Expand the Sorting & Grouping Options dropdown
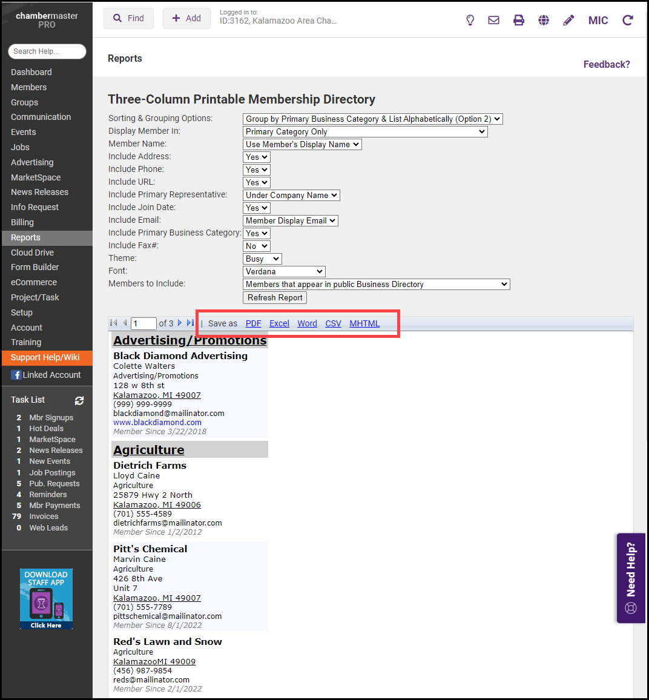The width and height of the screenshot is (649, 700). tap(372, 119)
